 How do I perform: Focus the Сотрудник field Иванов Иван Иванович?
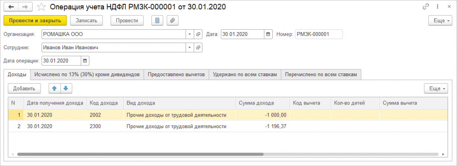(114, 47)
